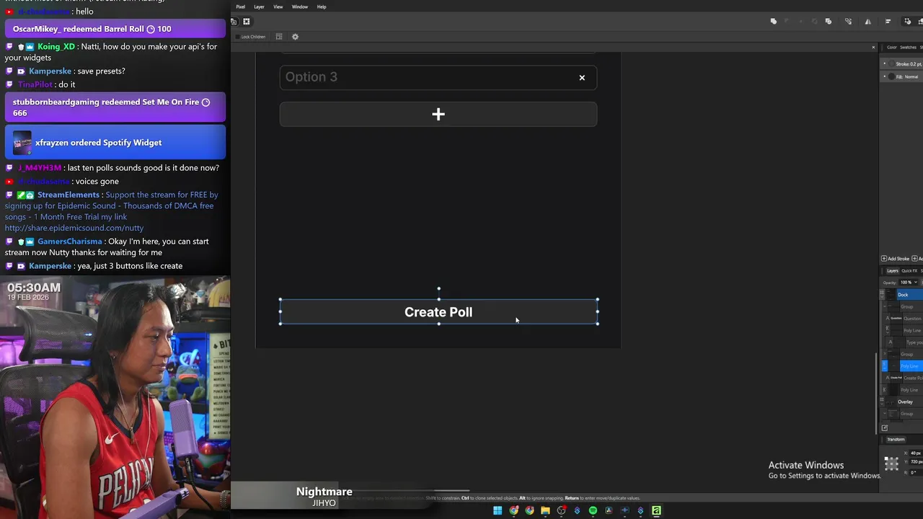Open the epidemicsound share link in chat
This screenshot has width=923, height=519.
[x=74, y=228]
